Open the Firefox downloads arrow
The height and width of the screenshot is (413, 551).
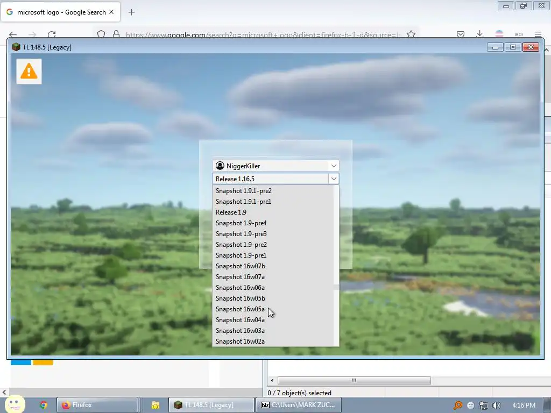pos(479,34)
